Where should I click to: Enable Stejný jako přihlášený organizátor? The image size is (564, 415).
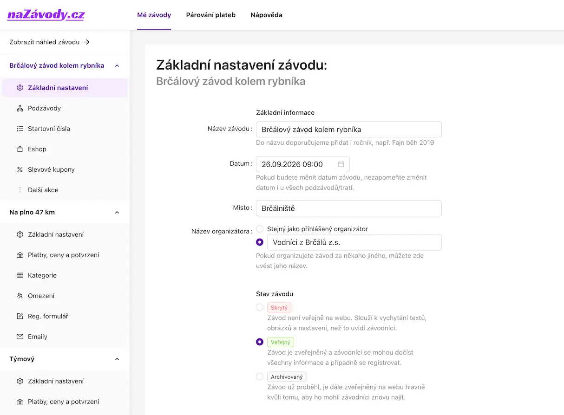(x=260, y=229)
